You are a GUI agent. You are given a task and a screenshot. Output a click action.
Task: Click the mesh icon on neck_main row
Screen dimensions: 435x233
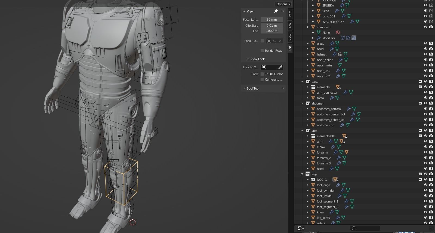pyautogui.click(x=340, y=65)
